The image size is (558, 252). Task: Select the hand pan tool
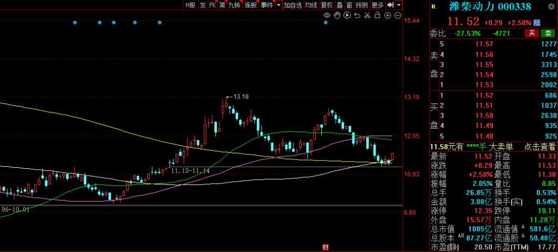337,15
